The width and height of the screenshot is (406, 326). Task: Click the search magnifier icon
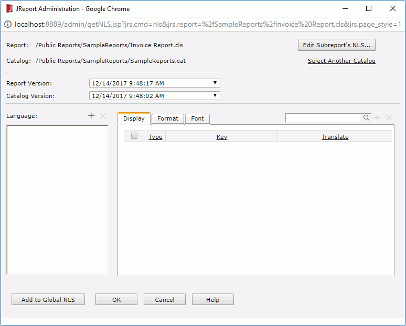(366, 118)
